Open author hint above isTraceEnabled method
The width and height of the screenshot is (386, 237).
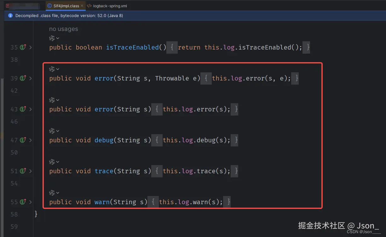coord(54,38)
